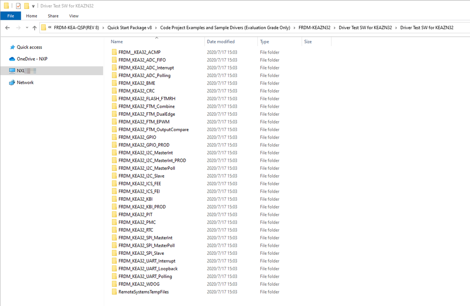Image resolution: width=470 pixels, height=306 pixels.
Task: Click the FRDM_KEA32_GPIO folder icon
Action: click(114, 137)
